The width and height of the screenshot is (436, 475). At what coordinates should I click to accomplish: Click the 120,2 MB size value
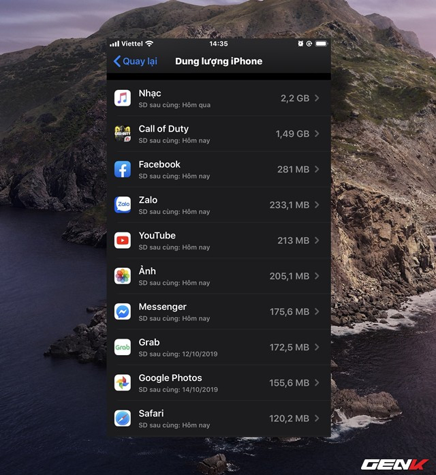[290, 418]
